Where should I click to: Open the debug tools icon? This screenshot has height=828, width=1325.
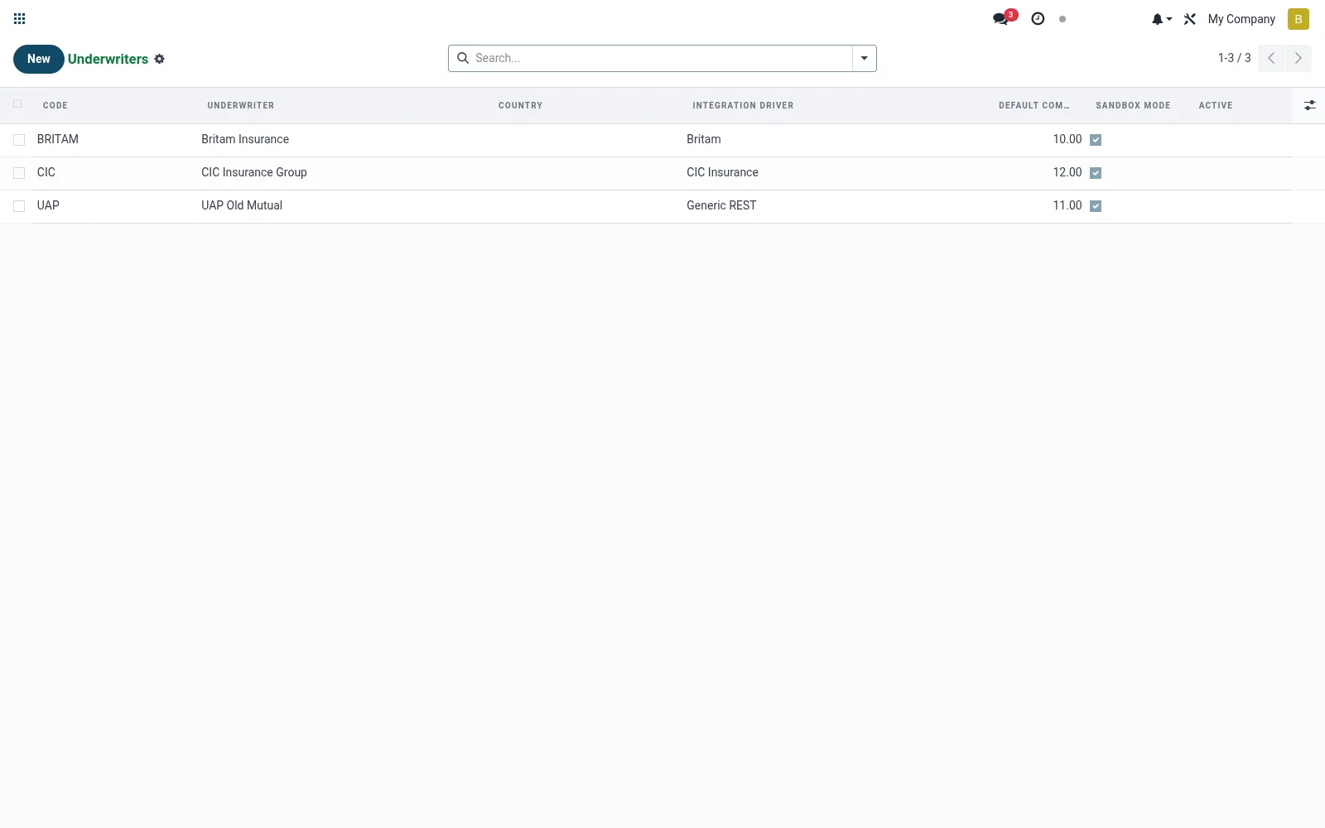(x=1190, y=19)
